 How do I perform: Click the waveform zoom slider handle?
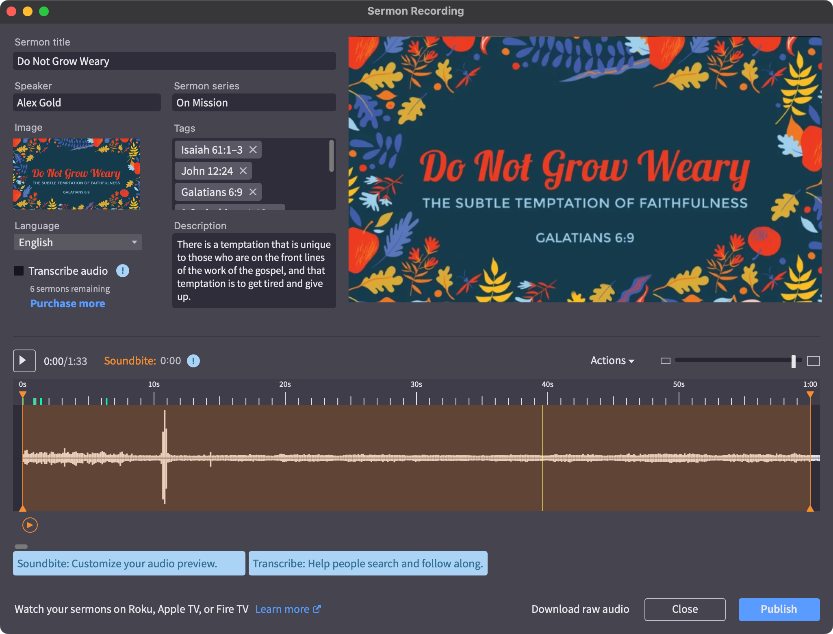tap(793, 361)
